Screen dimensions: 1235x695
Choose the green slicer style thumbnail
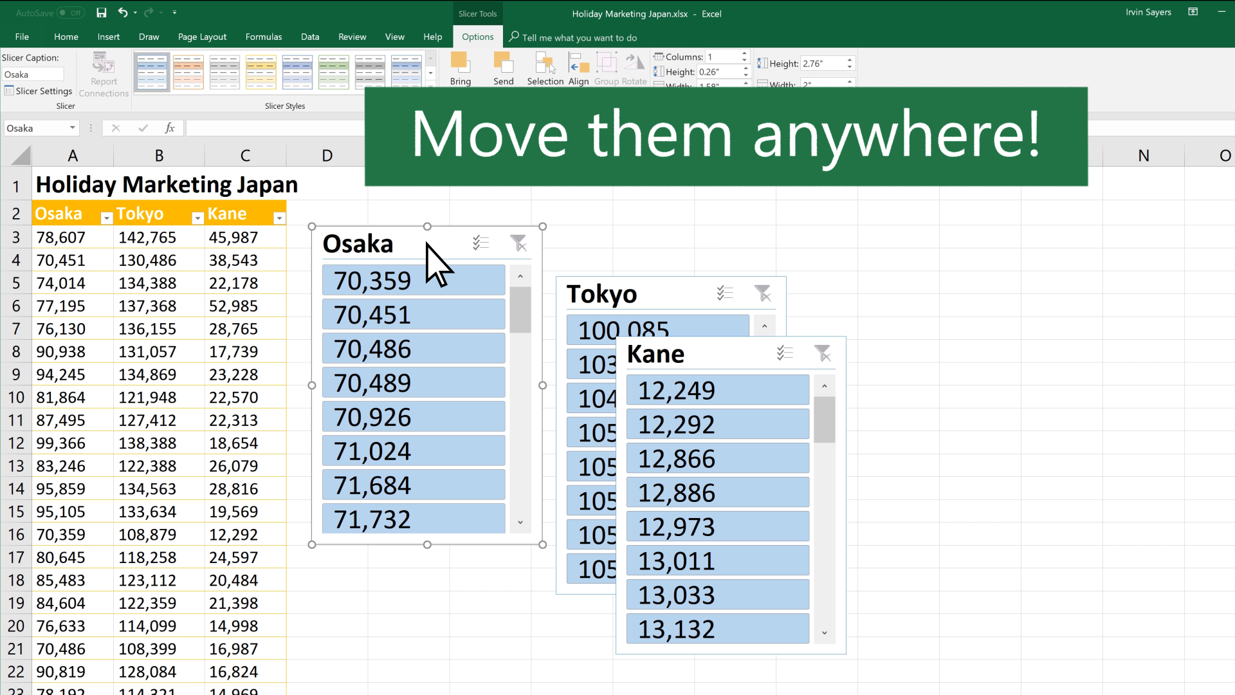coord(334,71)
